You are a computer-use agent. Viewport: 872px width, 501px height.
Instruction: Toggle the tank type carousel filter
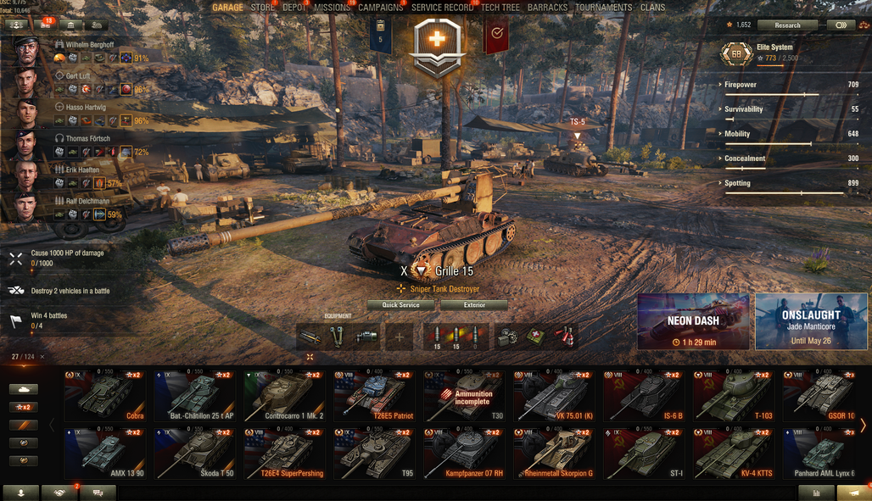click(24, 389)
